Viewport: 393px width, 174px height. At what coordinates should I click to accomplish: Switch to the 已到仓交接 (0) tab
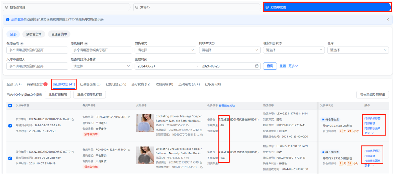point(90,84)
